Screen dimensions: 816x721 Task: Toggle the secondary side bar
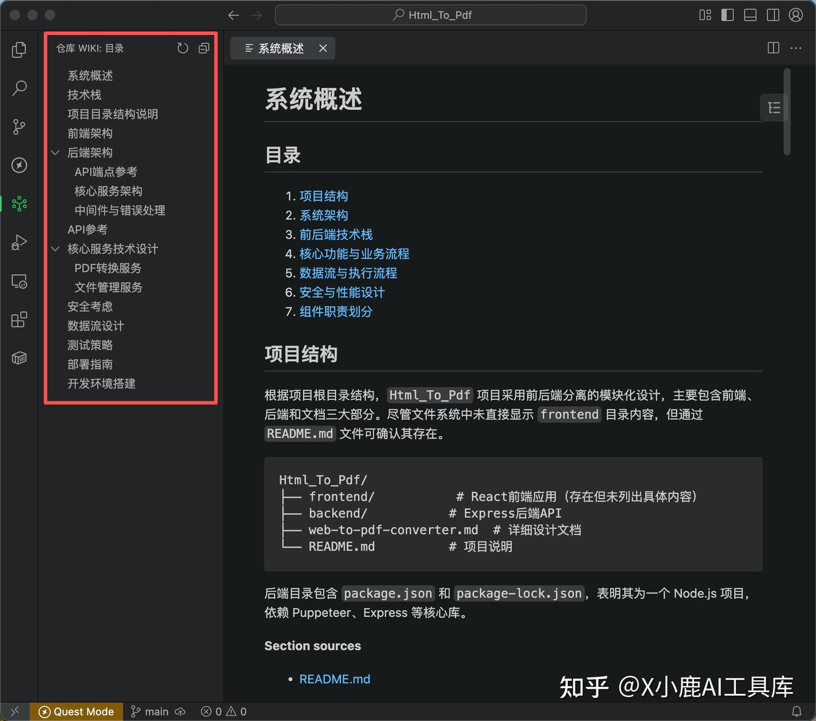click(772, 15)
